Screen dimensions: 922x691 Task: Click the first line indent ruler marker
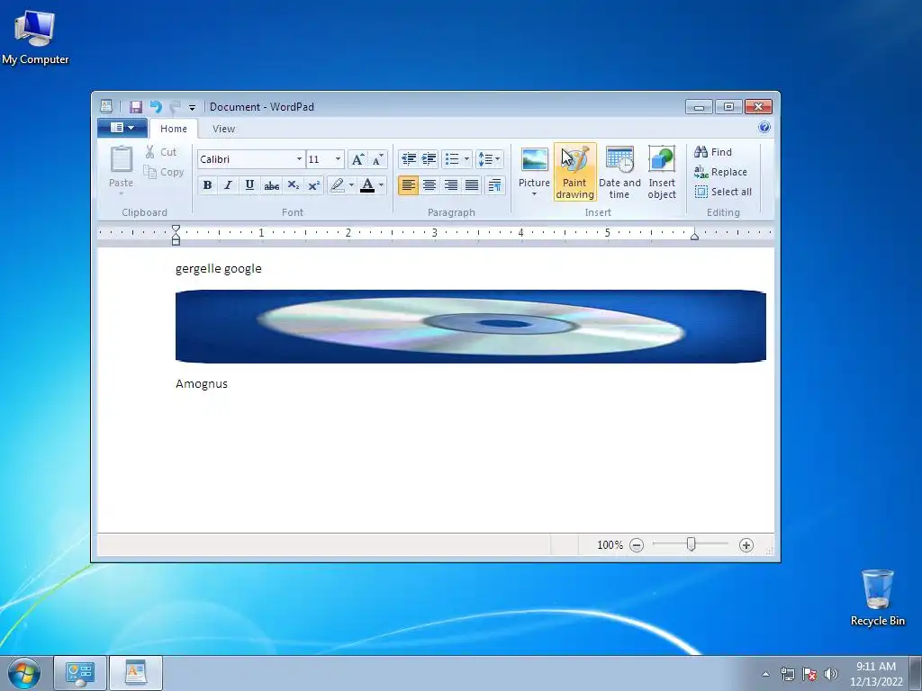(176, 229)
